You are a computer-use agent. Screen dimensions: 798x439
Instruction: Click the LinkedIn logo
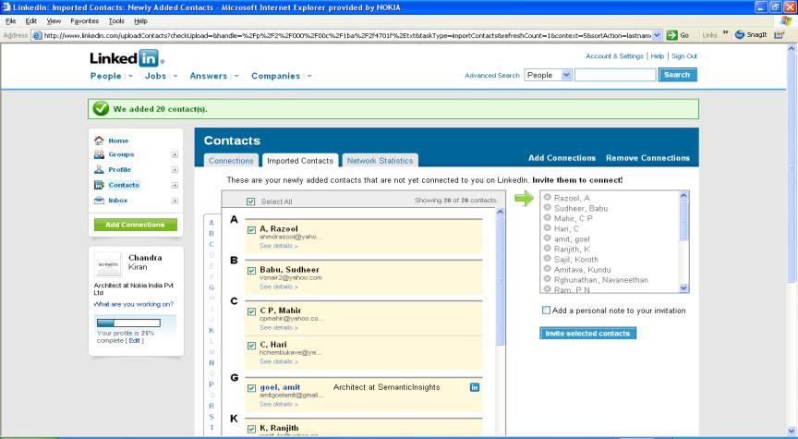127,58
